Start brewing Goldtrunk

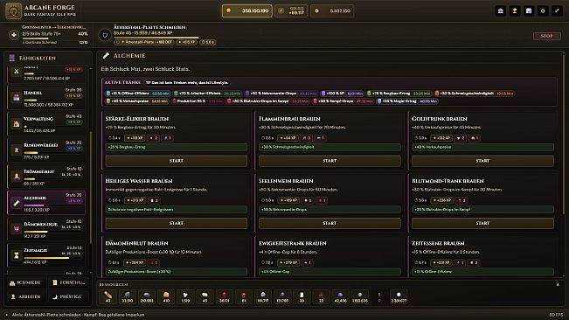482,161
